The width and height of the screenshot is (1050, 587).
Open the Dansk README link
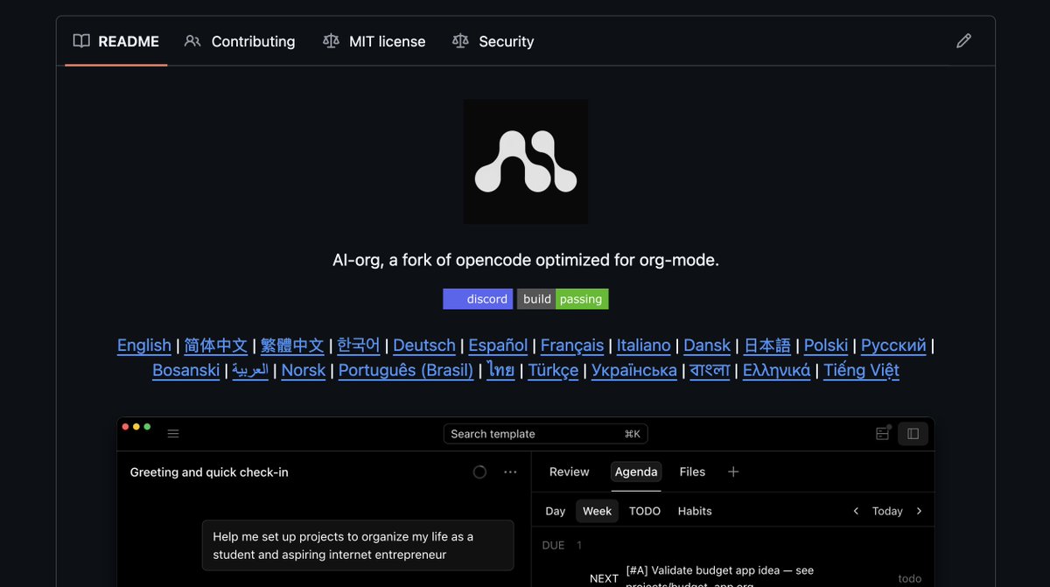[x=707, y=346]
